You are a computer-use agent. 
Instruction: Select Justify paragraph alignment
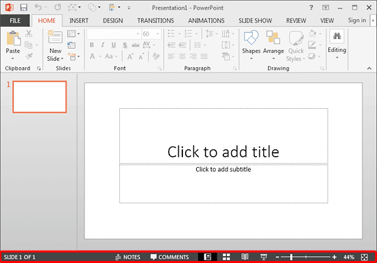pos(204,56)
